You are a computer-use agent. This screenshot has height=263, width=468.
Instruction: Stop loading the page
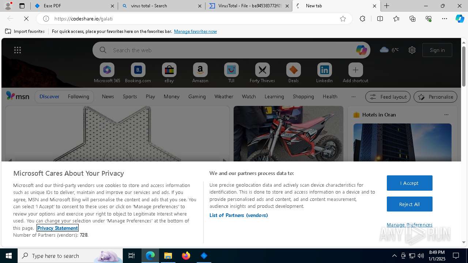tap(26, 19)
